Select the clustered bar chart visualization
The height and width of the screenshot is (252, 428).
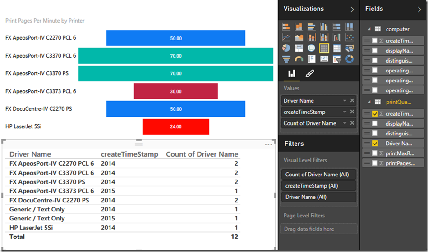click(312, 27)
